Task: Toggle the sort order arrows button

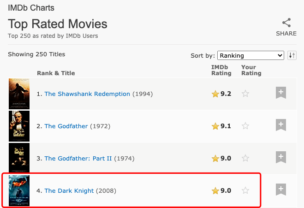Action: click(292, 55)
